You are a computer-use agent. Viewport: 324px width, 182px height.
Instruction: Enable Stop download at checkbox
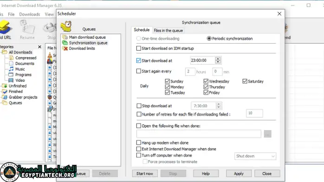click(x=139, y=106)
